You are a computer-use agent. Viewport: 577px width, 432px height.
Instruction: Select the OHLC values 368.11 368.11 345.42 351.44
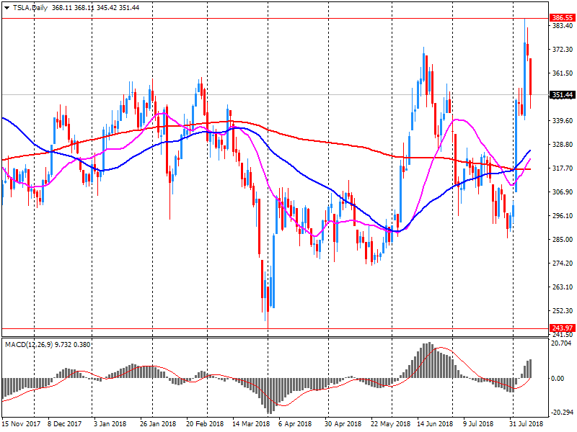tap(96, 8)
